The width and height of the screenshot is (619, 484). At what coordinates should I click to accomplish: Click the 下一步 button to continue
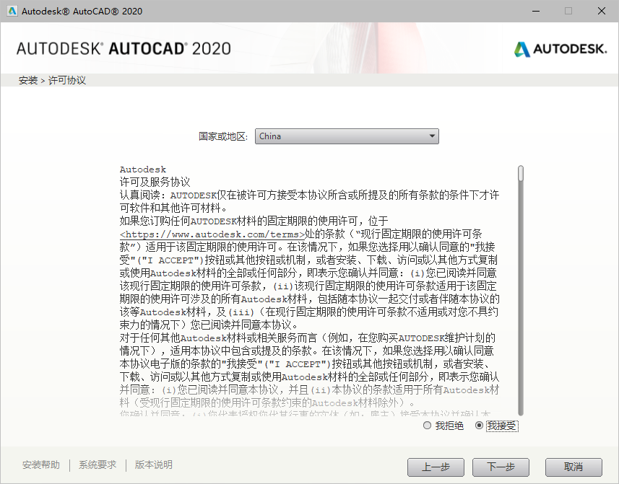click(x=501, y=467)
